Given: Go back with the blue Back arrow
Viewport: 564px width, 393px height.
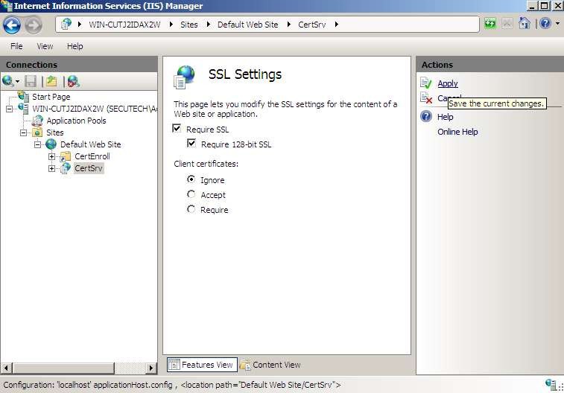Looking at the screenshot, I should (x=12, y=25).
